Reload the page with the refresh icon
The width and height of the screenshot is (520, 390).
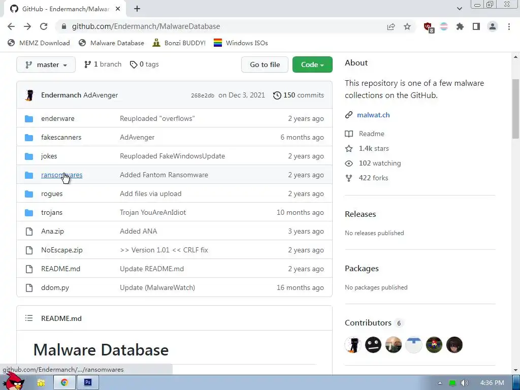[x=44, y=26]
